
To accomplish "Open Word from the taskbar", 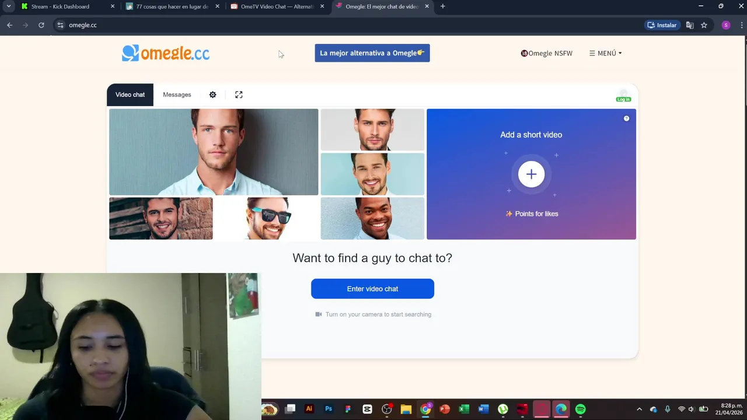I will click(x=483, y=409).
